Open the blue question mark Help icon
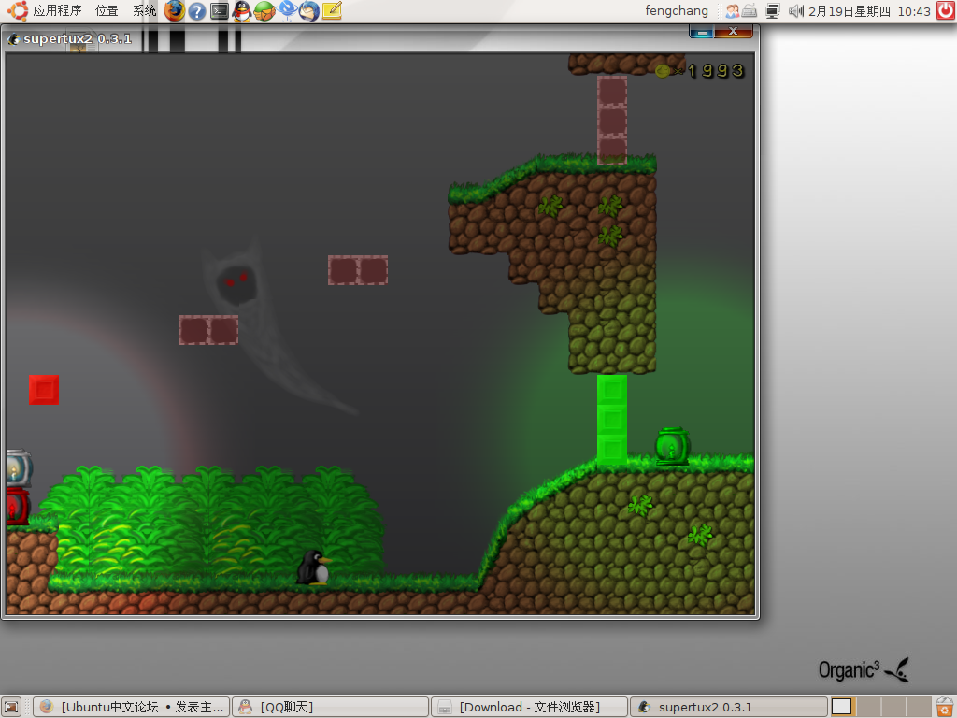This screenshot has height=718, width=957. (196, 11)
